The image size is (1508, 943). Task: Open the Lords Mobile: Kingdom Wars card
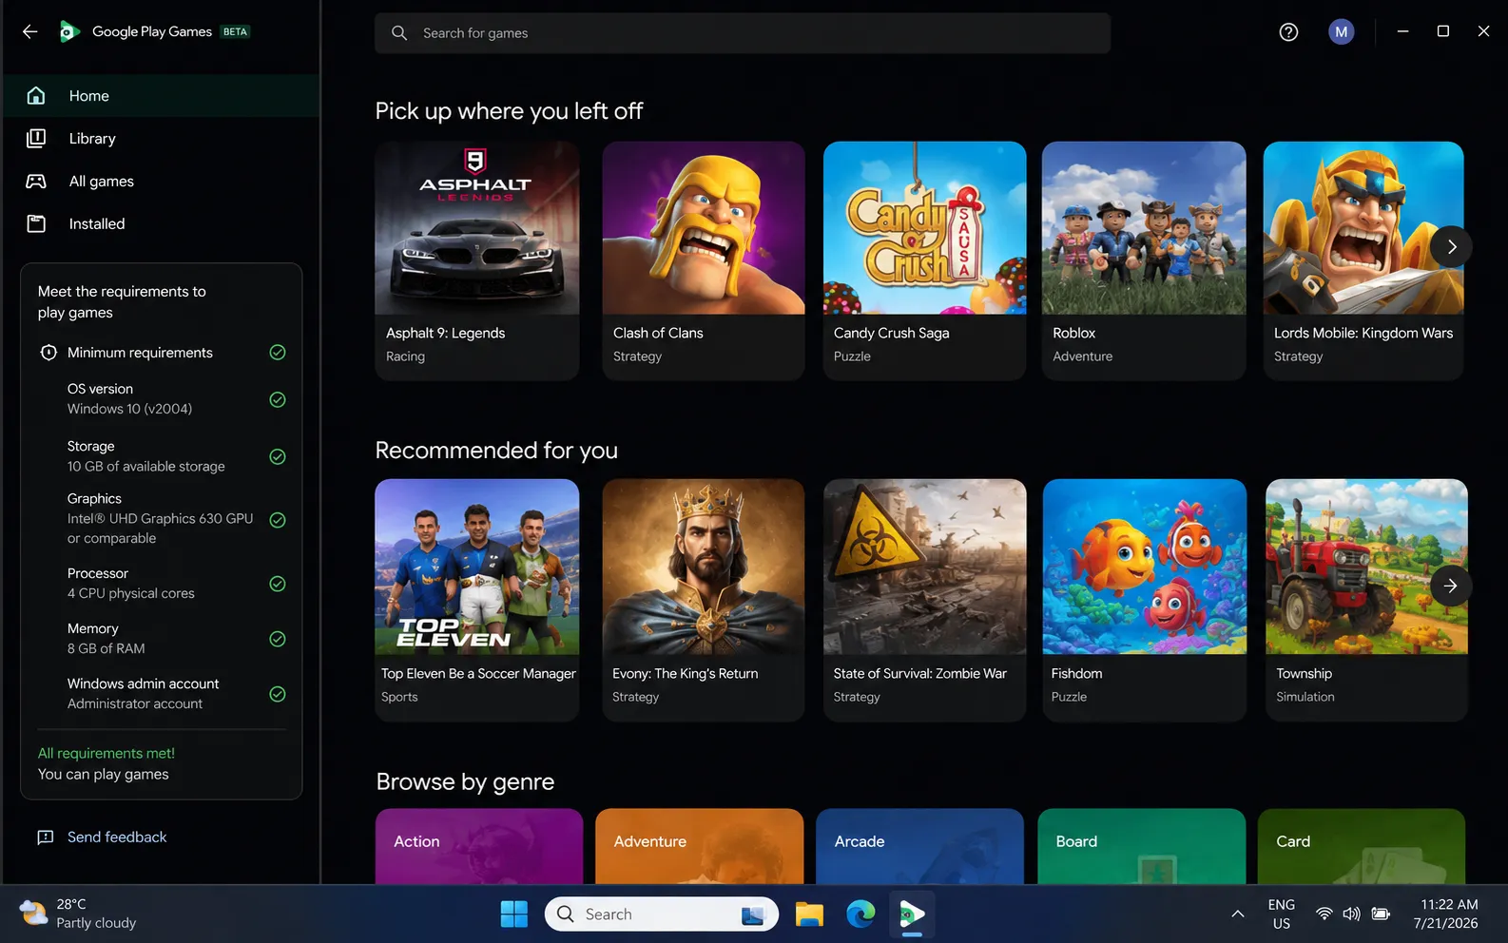click(1363, 261)
